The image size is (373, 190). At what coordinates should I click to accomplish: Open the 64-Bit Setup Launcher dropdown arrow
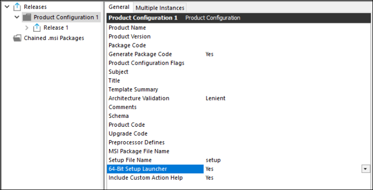(x=366, y=169)
